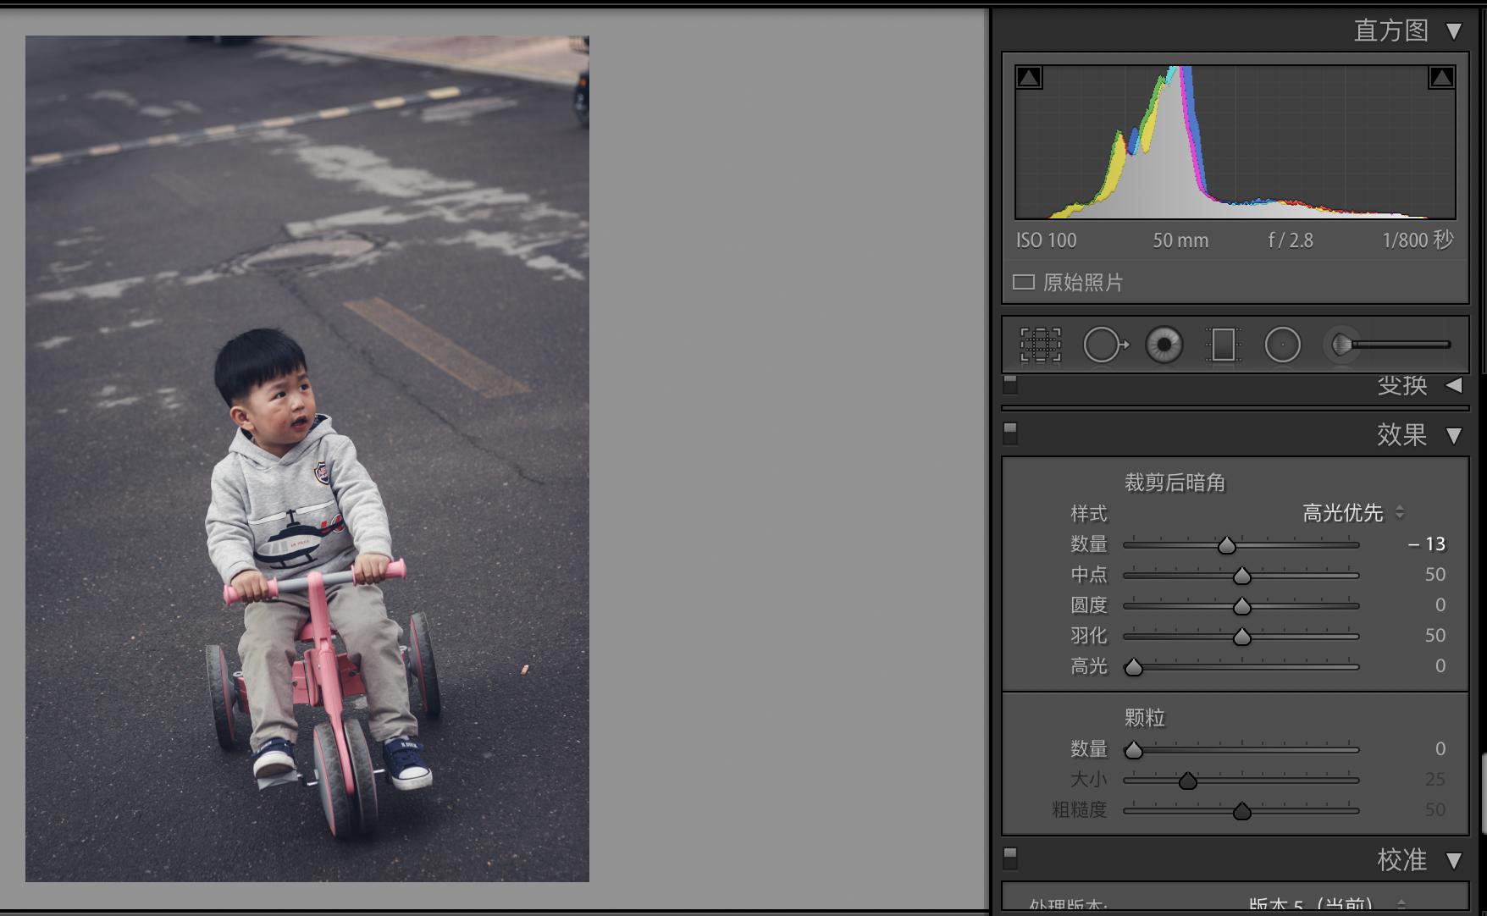Click the vignette 数量 value -13
1487x916 pixels.
click(1427, 544)
